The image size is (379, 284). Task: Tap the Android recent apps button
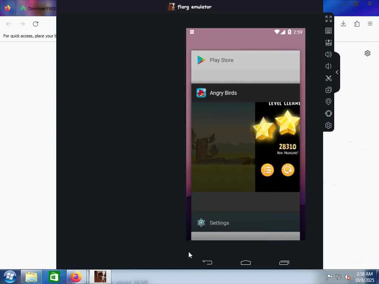tap(284, 263)
